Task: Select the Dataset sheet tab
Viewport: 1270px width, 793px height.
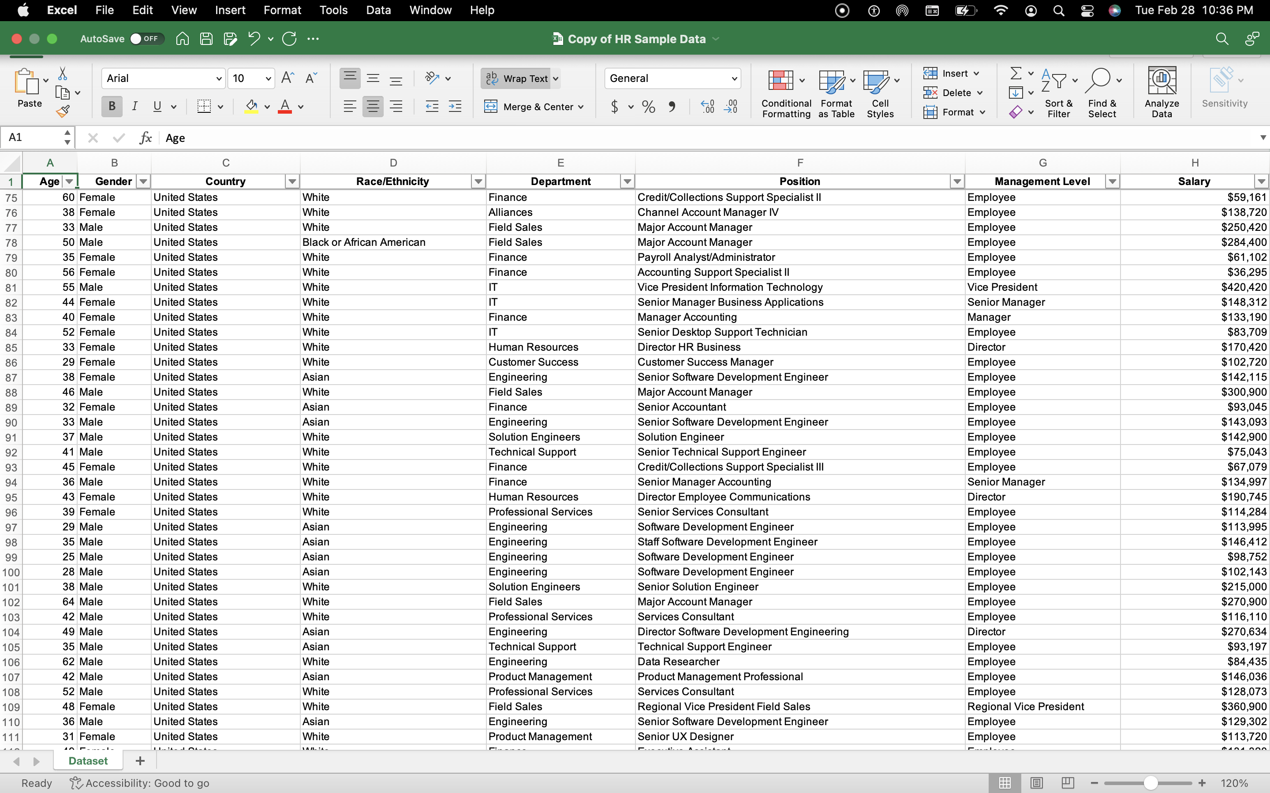Action: 88,760
